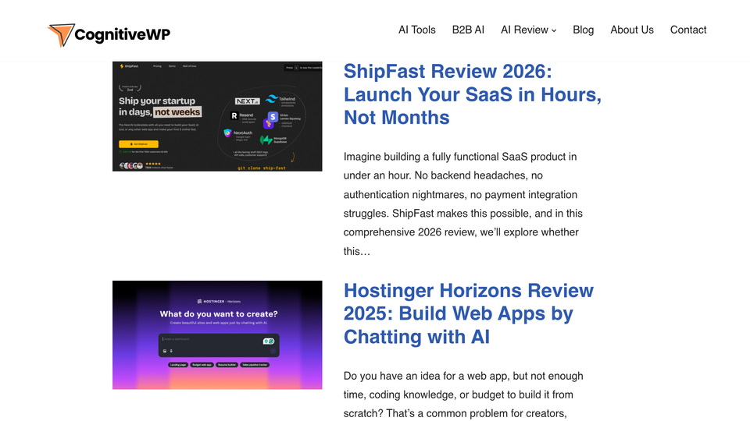Select the Hostinger excerpt starting 'Do you have an idea'
The image size is (750, 421).
coord(463,394)
